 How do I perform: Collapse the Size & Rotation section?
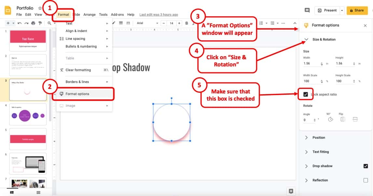[x=306, y=39]
